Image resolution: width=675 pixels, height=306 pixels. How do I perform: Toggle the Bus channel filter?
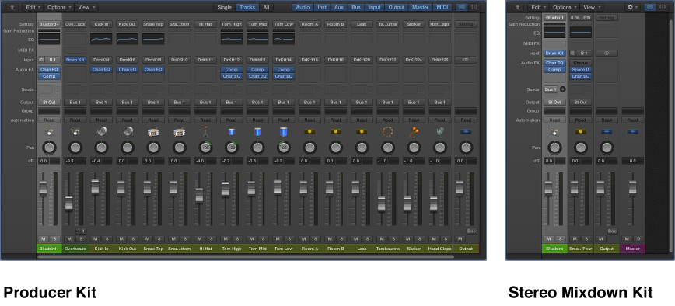click(356, 7)
